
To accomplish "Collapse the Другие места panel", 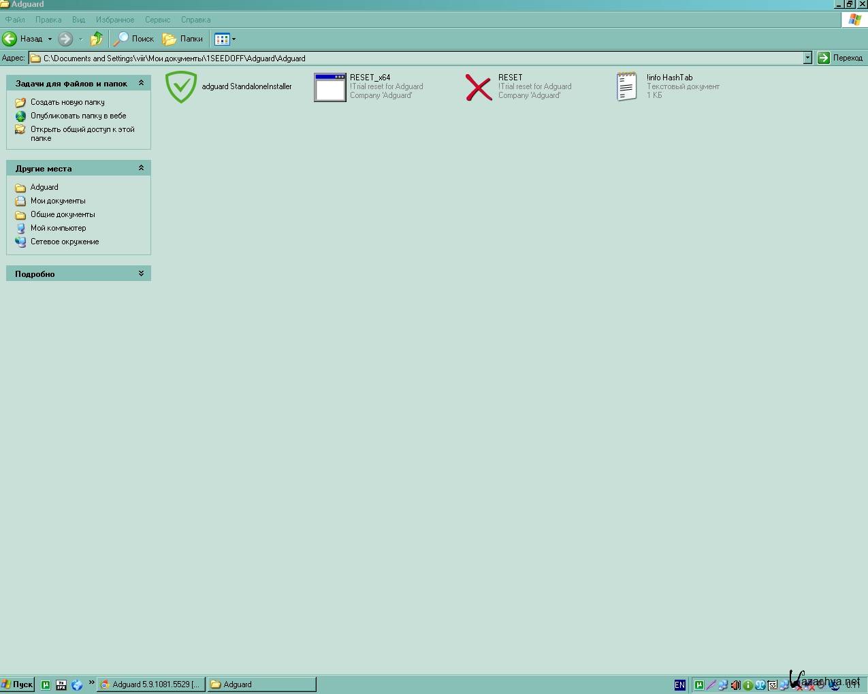I will tap(141, 168).
